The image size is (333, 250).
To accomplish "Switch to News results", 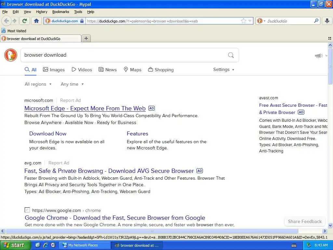I will [108, 70].
